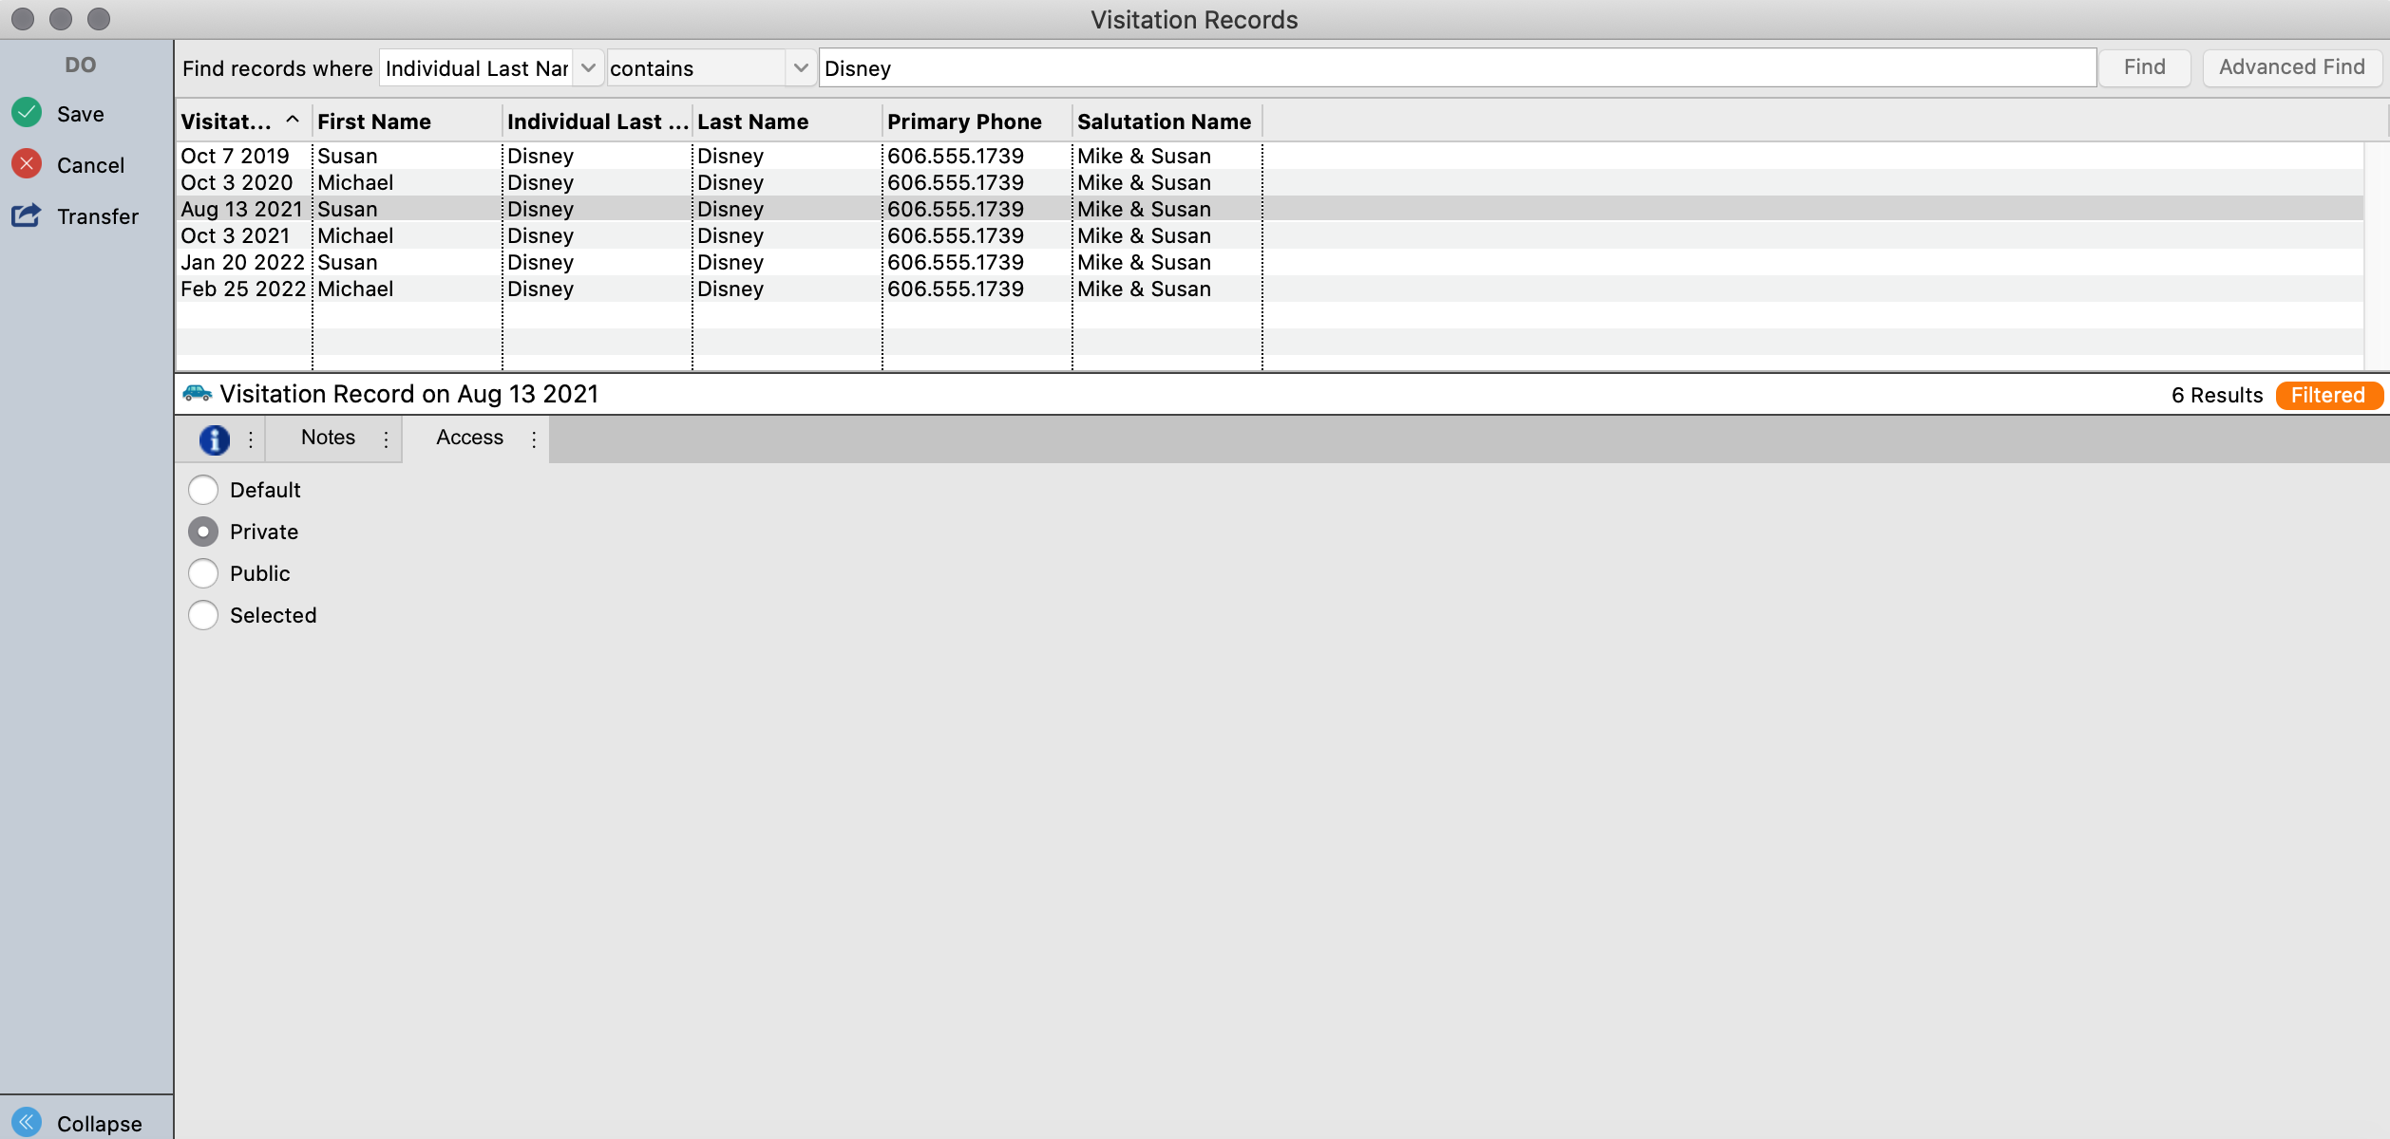Open the Notes tab options dots
The height and width of the screenshot is (1139, 2390).
(386, 439)
